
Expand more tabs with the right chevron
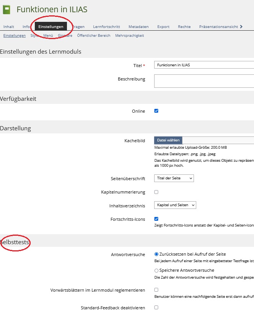point(241,26)
